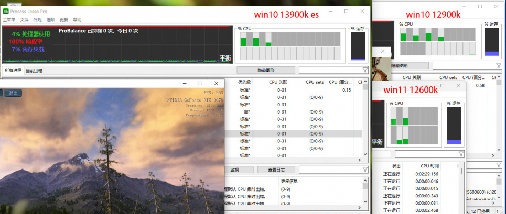506x214 pixels.
Task: Click the 100% 响应率 label
Action: click(x=26, y=41)
